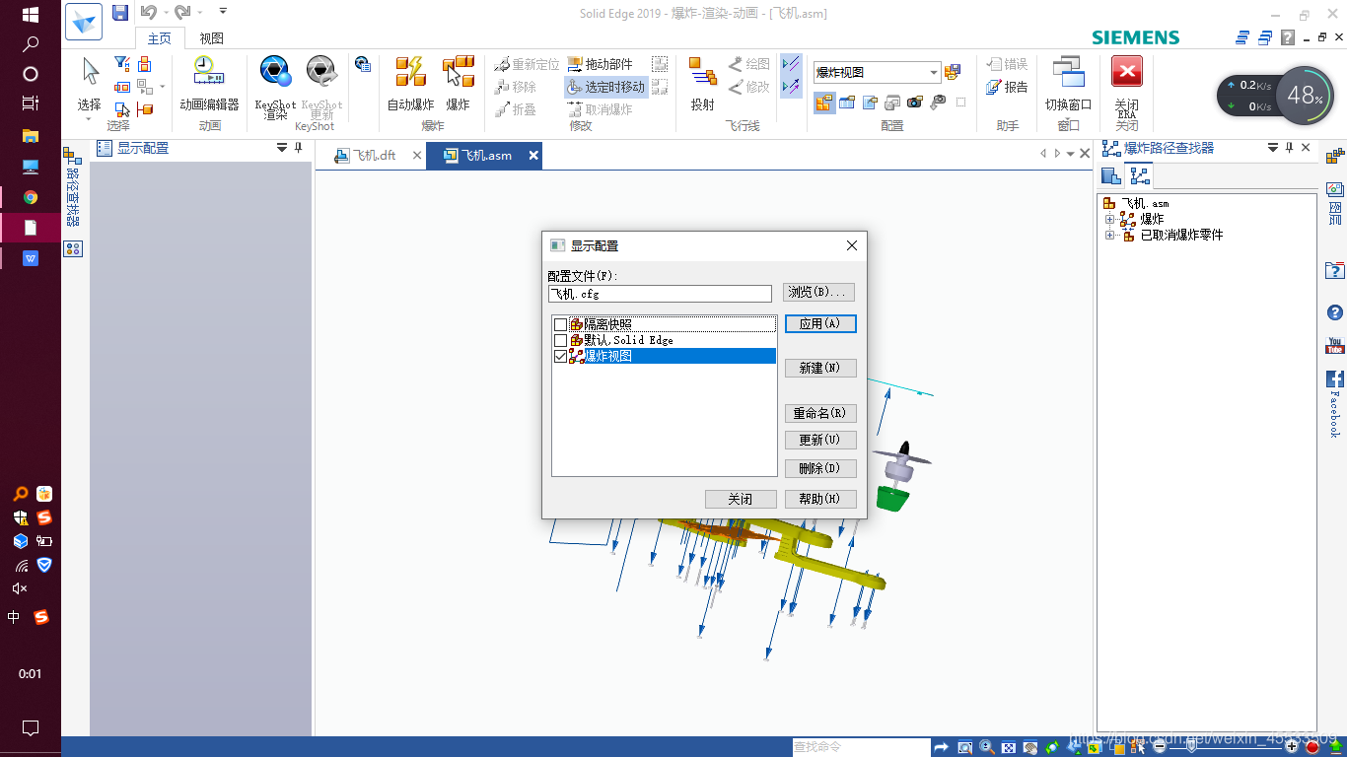
Task: Open the Facebook sidebar tab
Action: point(1335,403)
